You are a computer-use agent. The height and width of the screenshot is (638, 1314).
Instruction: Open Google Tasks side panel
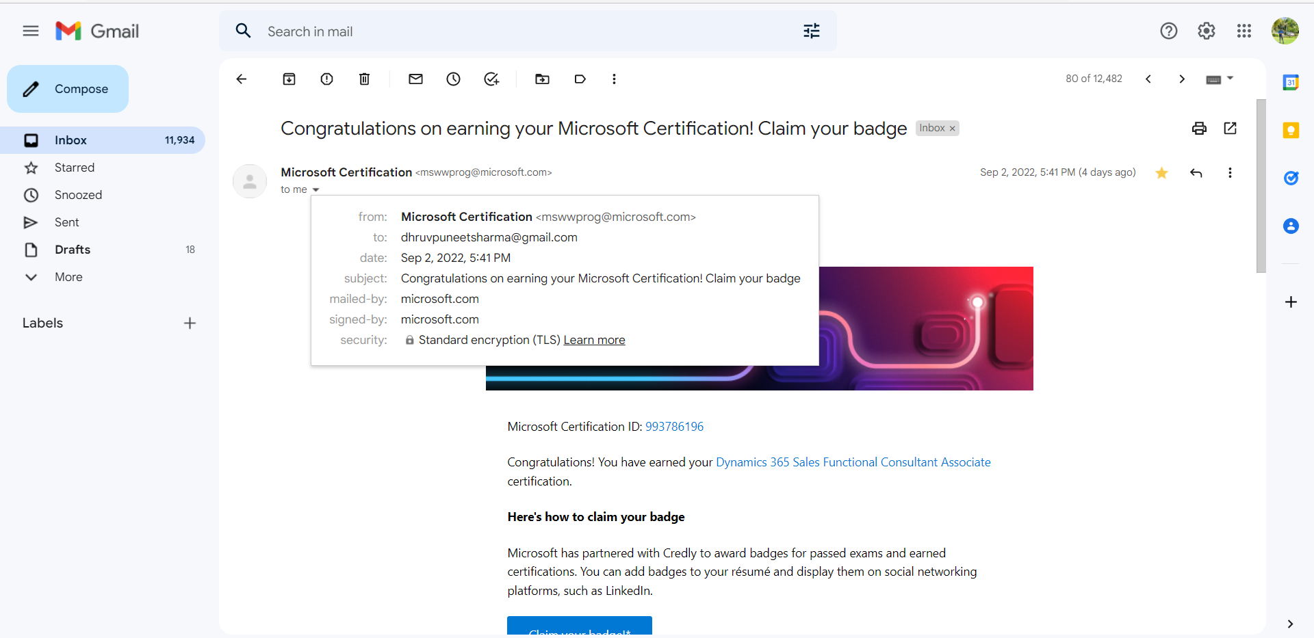pos(1291,178)
